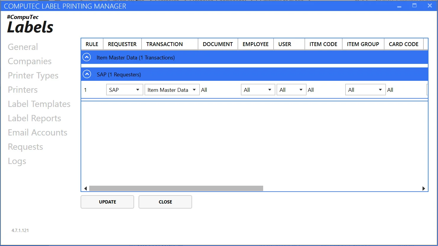Open the Item Group dropdown
Screen dimensions: 438x246
365,90
